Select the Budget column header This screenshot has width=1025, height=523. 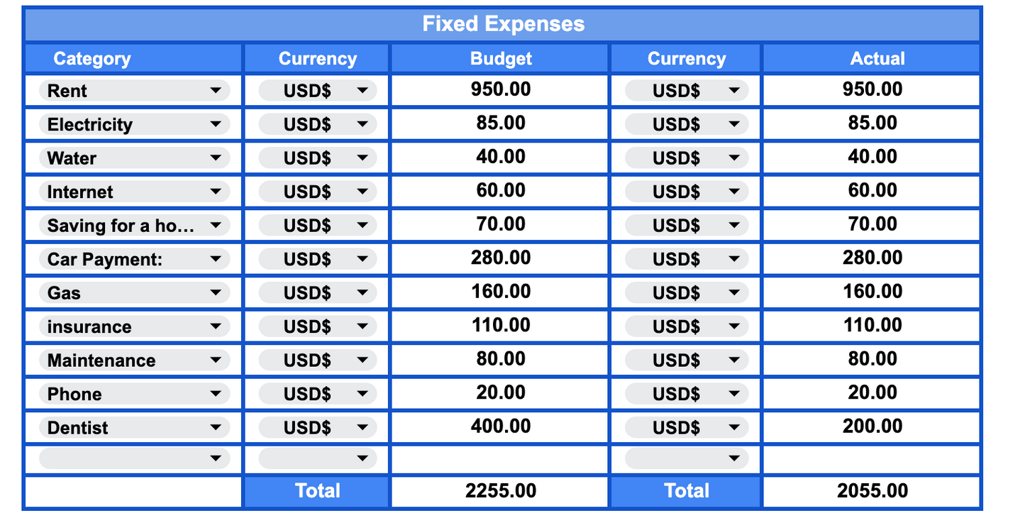[x=499, y=58]
